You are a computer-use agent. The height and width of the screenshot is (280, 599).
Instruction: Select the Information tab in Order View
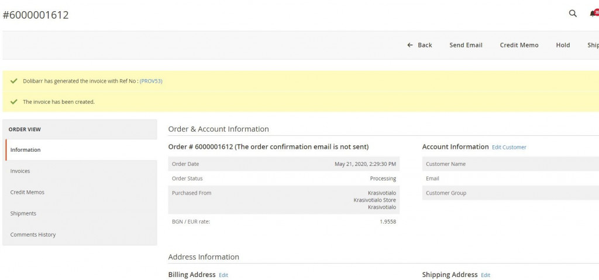[26, 150]
